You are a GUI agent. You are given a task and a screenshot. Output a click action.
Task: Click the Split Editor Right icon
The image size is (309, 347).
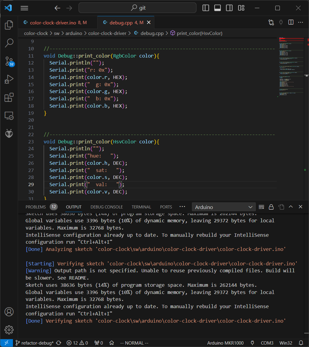[291, 22]
